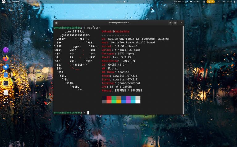
Task: Select the Terminal icon in dock
Action: point(6,83)
